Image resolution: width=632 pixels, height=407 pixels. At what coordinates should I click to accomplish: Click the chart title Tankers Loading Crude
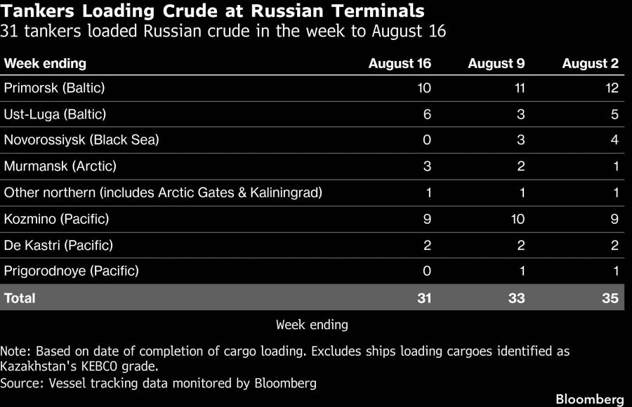coord(212,11)
